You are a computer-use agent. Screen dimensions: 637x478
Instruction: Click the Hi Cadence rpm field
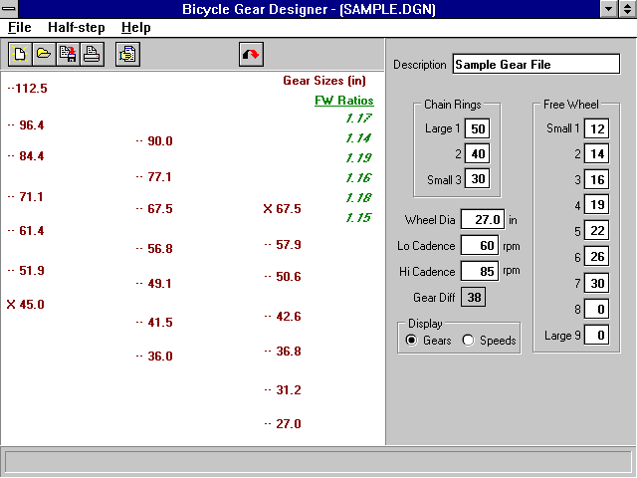(x=483, y=272)
